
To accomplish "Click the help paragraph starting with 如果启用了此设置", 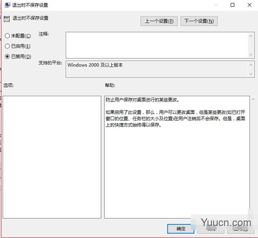I will pyautogui.click(x=175, y=118).
